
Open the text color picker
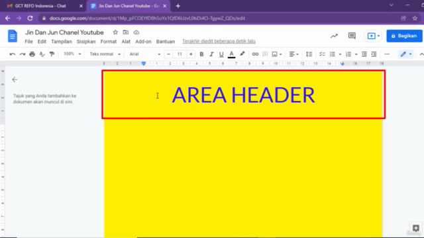[x=231, y=54]
